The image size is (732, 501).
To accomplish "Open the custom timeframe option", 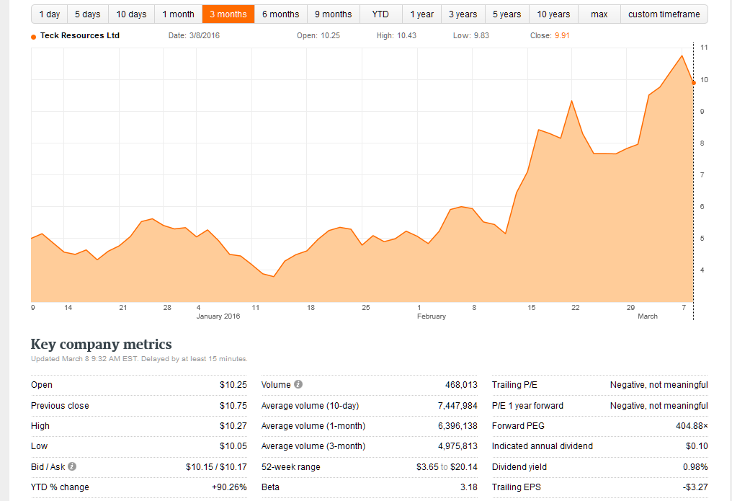I will point(664,14).
